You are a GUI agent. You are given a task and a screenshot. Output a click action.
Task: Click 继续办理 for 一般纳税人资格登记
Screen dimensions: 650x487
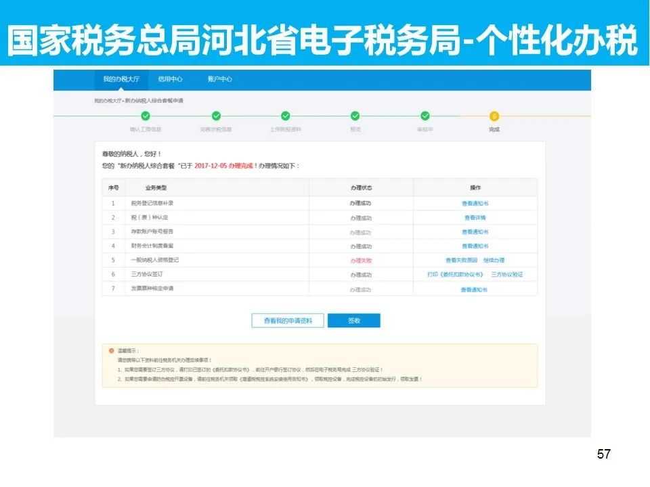tap(494, 260)
